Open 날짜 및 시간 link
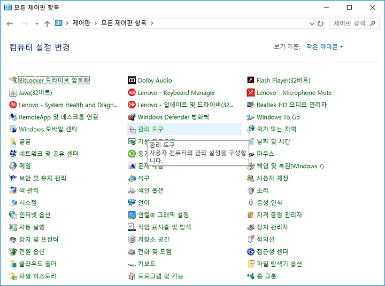The width and height of the screenshot is (385, 286). point(273,141)
